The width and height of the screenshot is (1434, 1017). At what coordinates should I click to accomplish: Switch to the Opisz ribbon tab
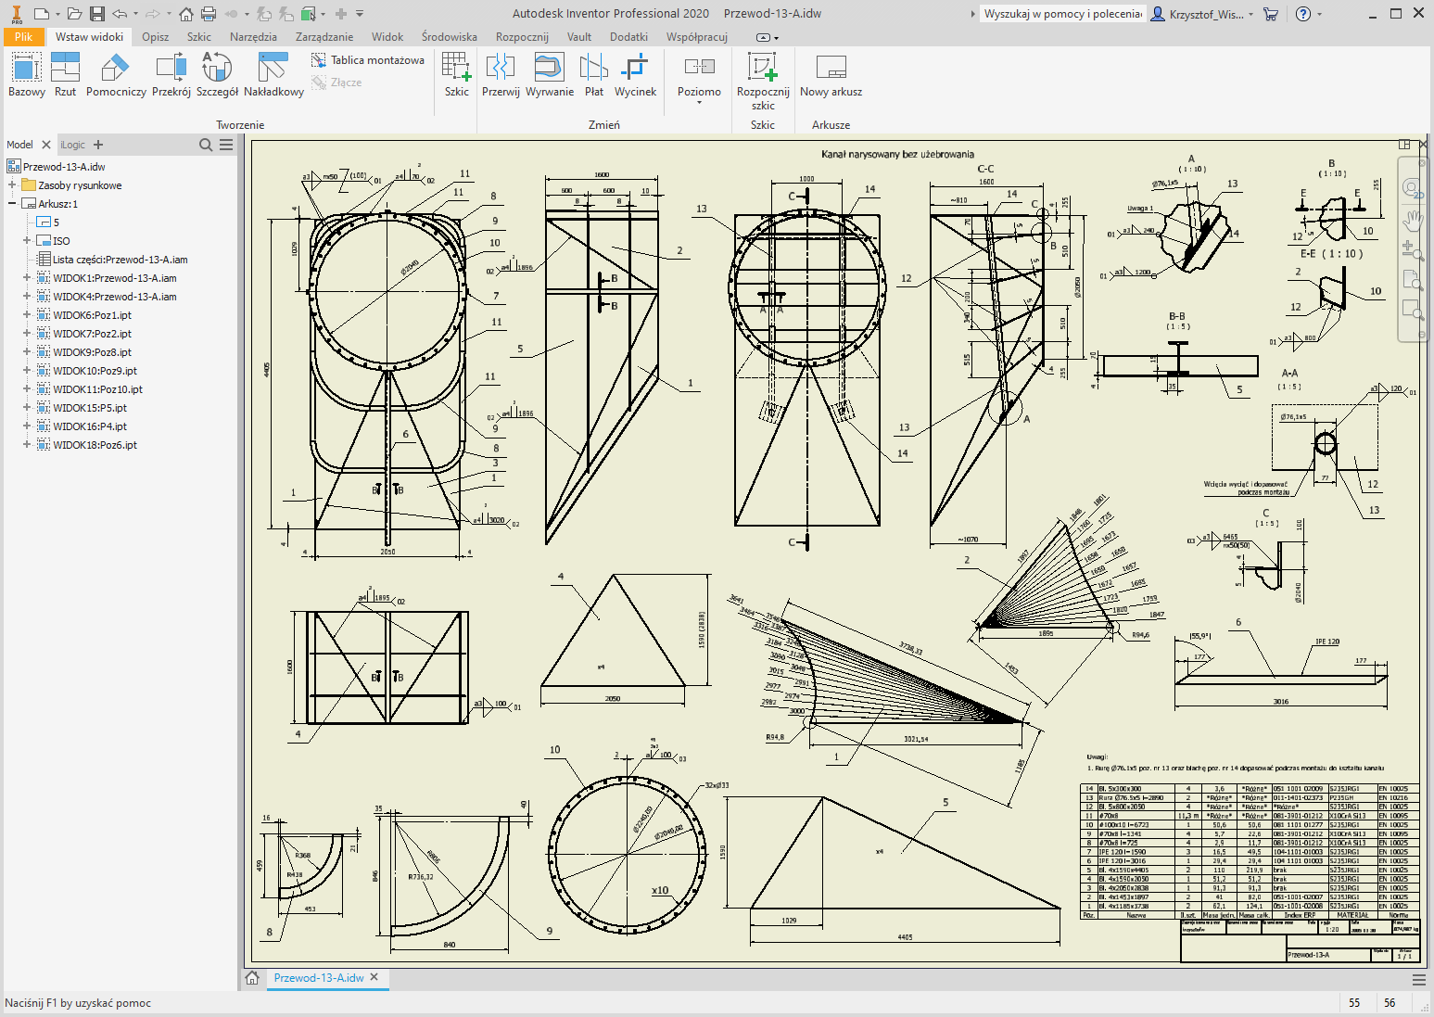click(x=155, y=37)
